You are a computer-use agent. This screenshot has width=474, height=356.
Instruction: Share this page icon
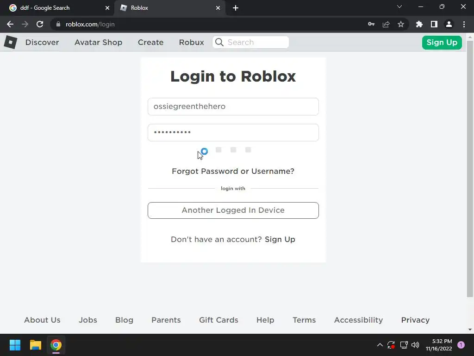[386, 24]
